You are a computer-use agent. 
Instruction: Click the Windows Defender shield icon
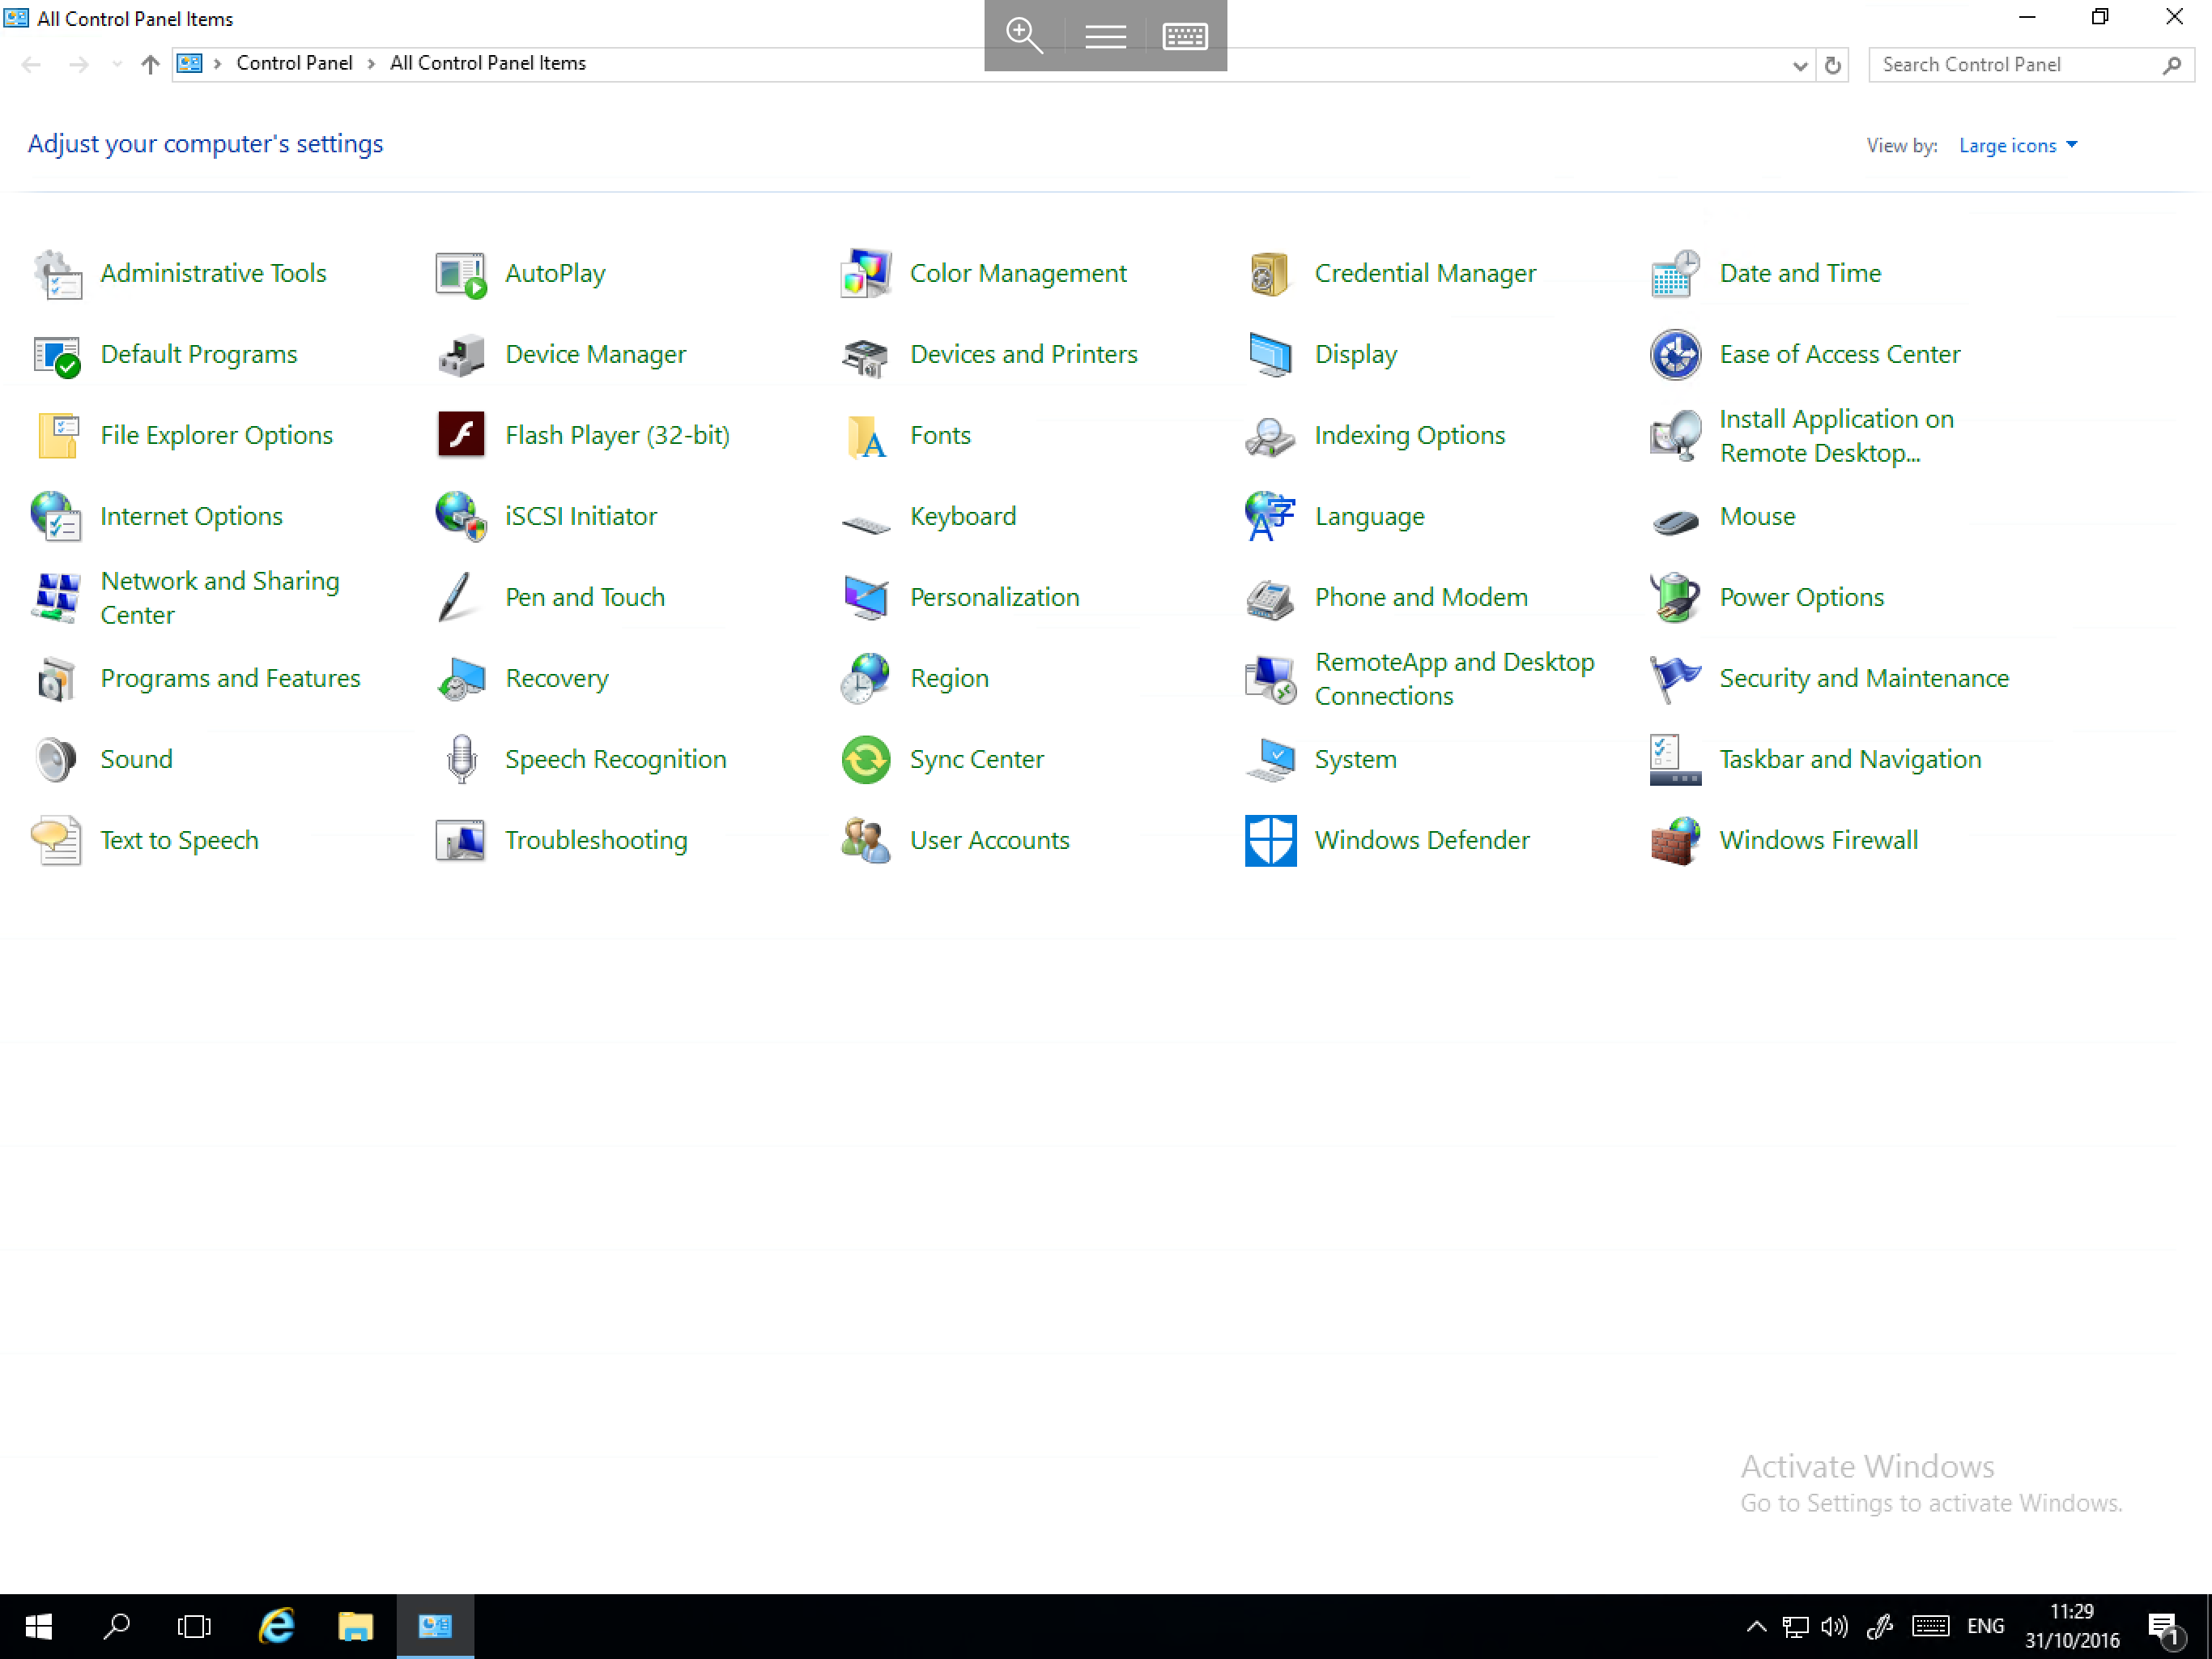click(x=1270, y=842)
